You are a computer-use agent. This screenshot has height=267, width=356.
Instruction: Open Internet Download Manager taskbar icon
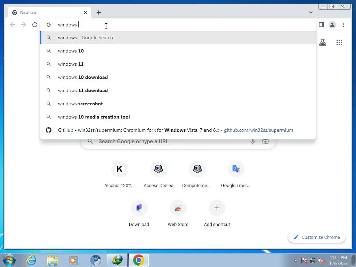117,260
